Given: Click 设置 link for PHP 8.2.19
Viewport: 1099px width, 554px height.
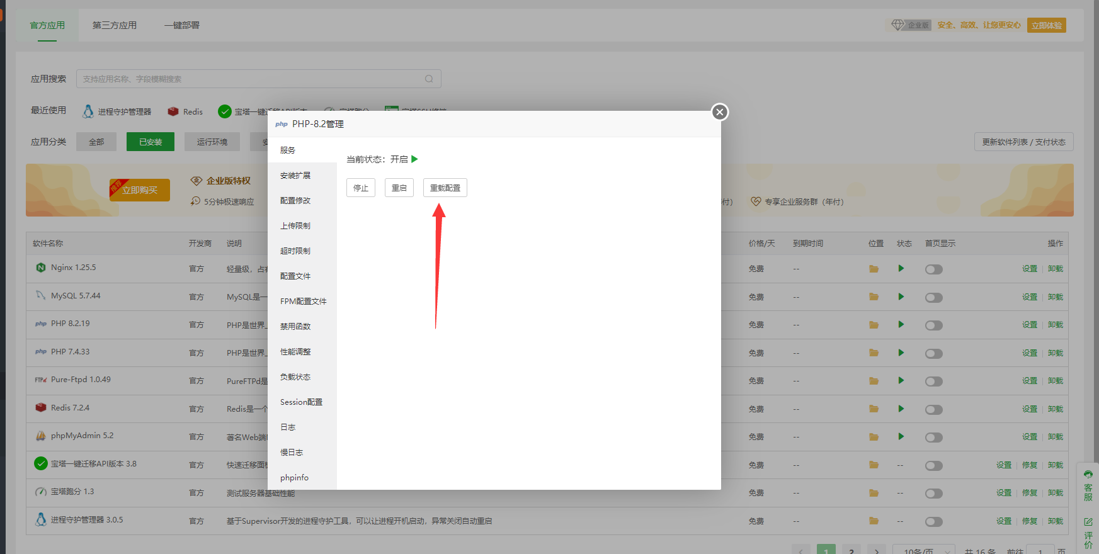Looking at the screenshot, I should tap(1030, 325).
